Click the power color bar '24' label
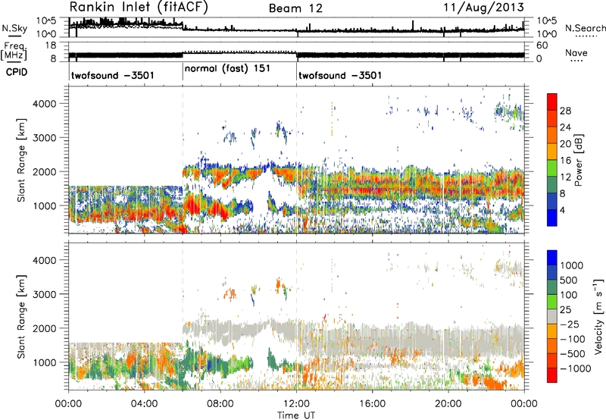This screenshot has width=606, height=420. coord(565,127)
